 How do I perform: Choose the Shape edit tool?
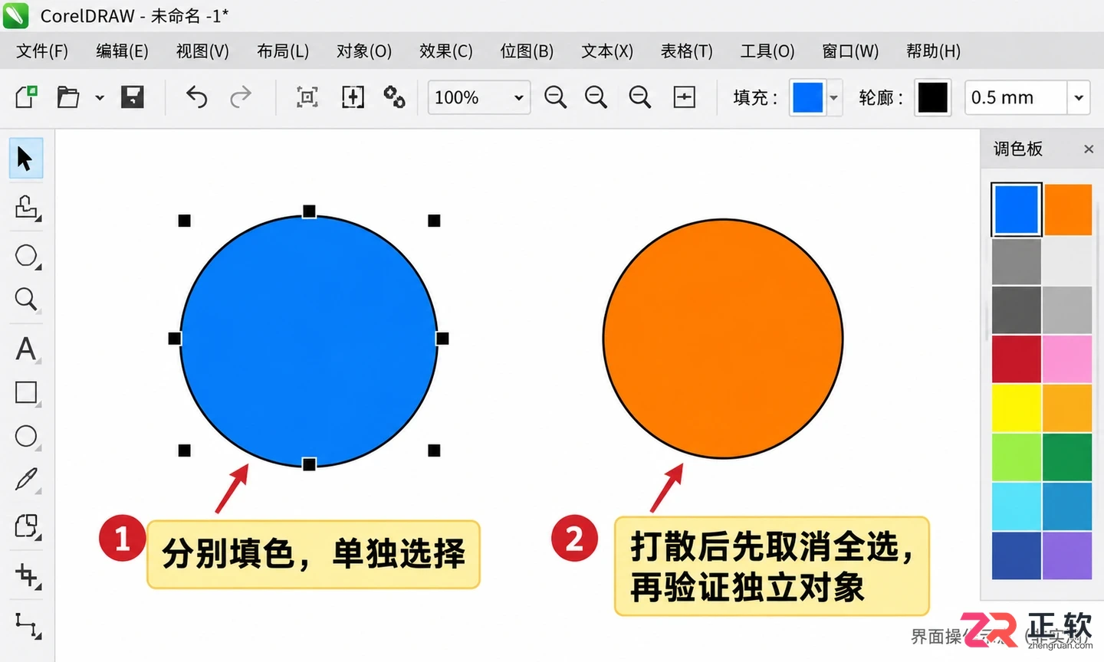(x=27, y=208)
